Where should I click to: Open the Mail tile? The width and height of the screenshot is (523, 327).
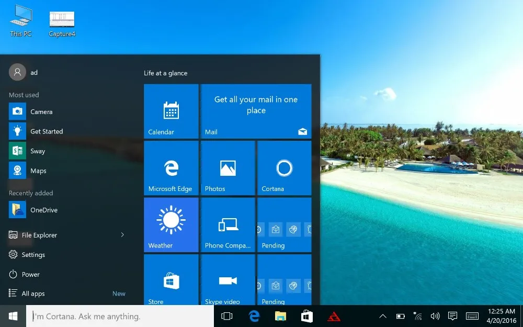click(256, 111)
